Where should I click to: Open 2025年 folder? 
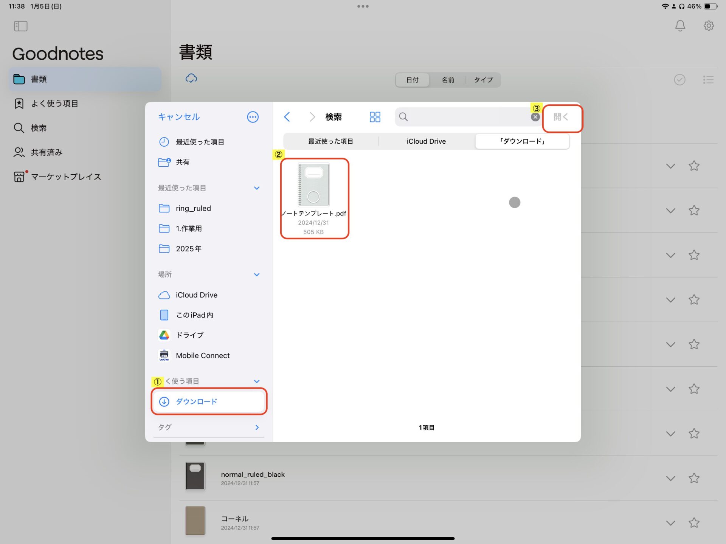(209, 249)
